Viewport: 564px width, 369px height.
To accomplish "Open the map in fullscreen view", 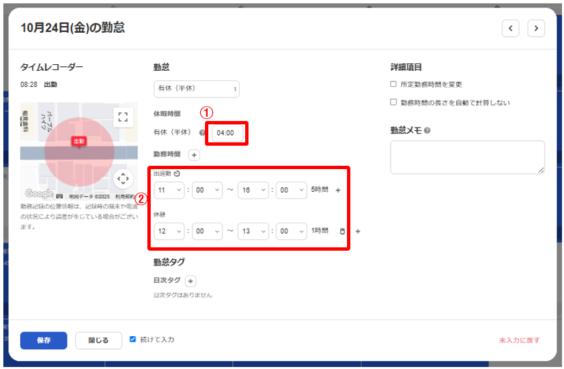I will tap(122, 117).
